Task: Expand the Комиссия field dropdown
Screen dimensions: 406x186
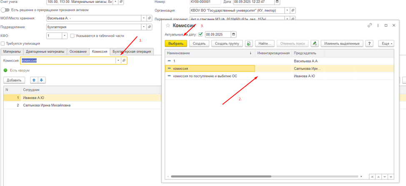Action: coord(118,60)
